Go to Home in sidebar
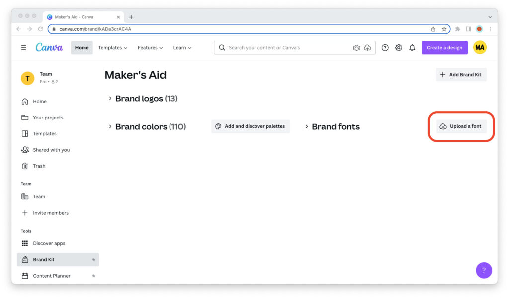Viewport: 509px width, 298px height. pos(58,101)
